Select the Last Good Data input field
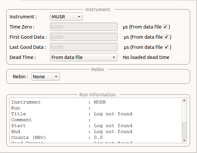 point(83,47)
